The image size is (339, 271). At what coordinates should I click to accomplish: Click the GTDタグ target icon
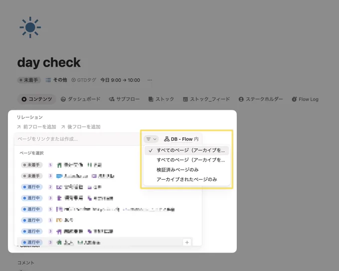[73, 80]
